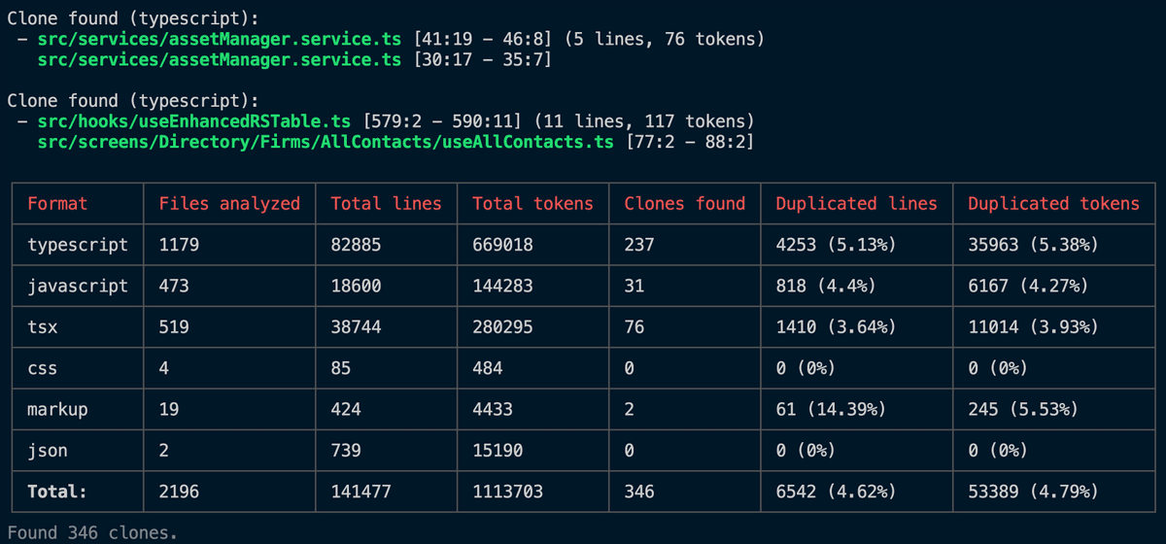
Task: Click the total files analyzed value "2196"
Action: pyautogui.click(x=179, y=492)
